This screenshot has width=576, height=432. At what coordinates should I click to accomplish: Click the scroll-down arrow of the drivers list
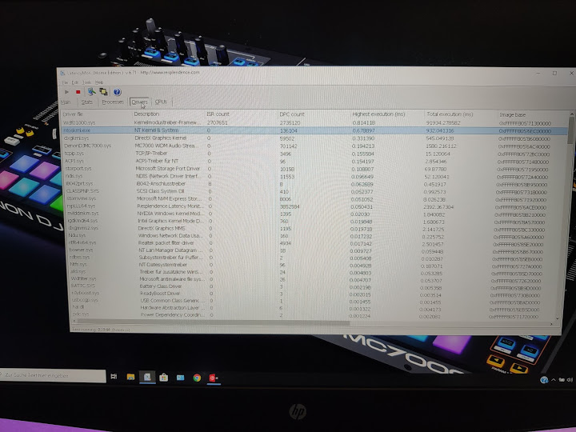tap(558, 318)
